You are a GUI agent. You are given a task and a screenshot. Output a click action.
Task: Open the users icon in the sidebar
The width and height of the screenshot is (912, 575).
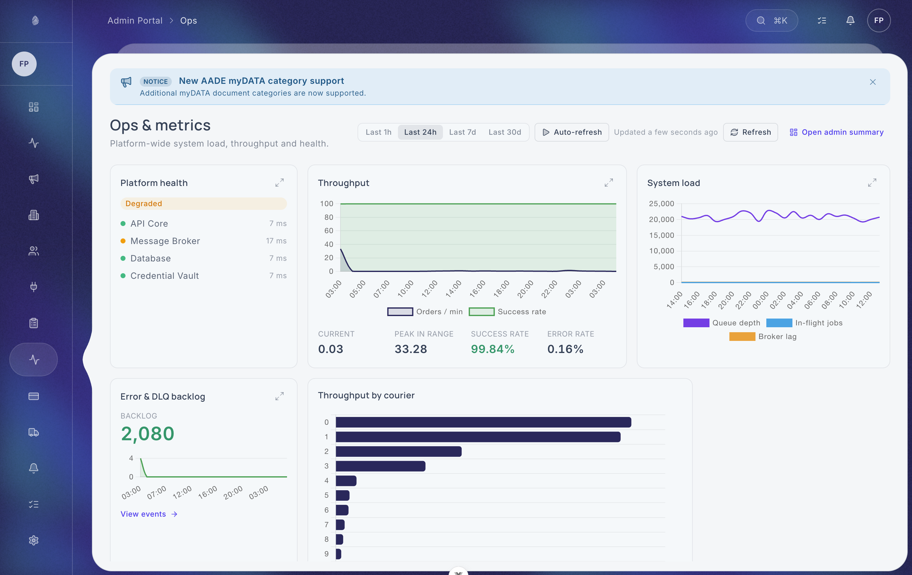click(34, 251)
